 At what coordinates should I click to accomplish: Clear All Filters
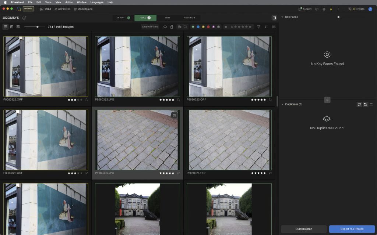coord(150,27)
